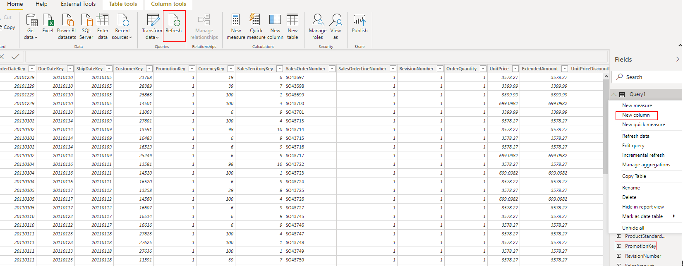The image size is (683, 266).
Task: Select the ProductStandard... field
Action: [x=645, y=236]
